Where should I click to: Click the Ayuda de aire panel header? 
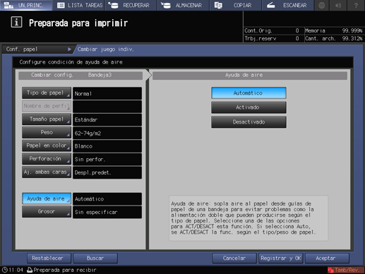250,76
